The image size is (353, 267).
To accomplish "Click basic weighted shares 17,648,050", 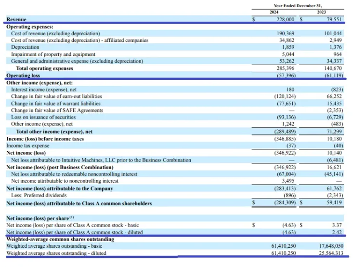I will coord(331,246).
